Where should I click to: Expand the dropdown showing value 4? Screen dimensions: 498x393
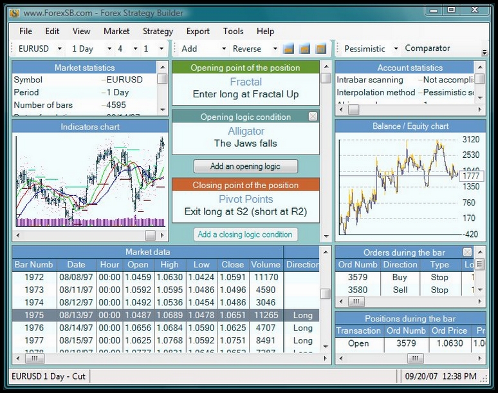pyautogui.click(x=135, y=49)
